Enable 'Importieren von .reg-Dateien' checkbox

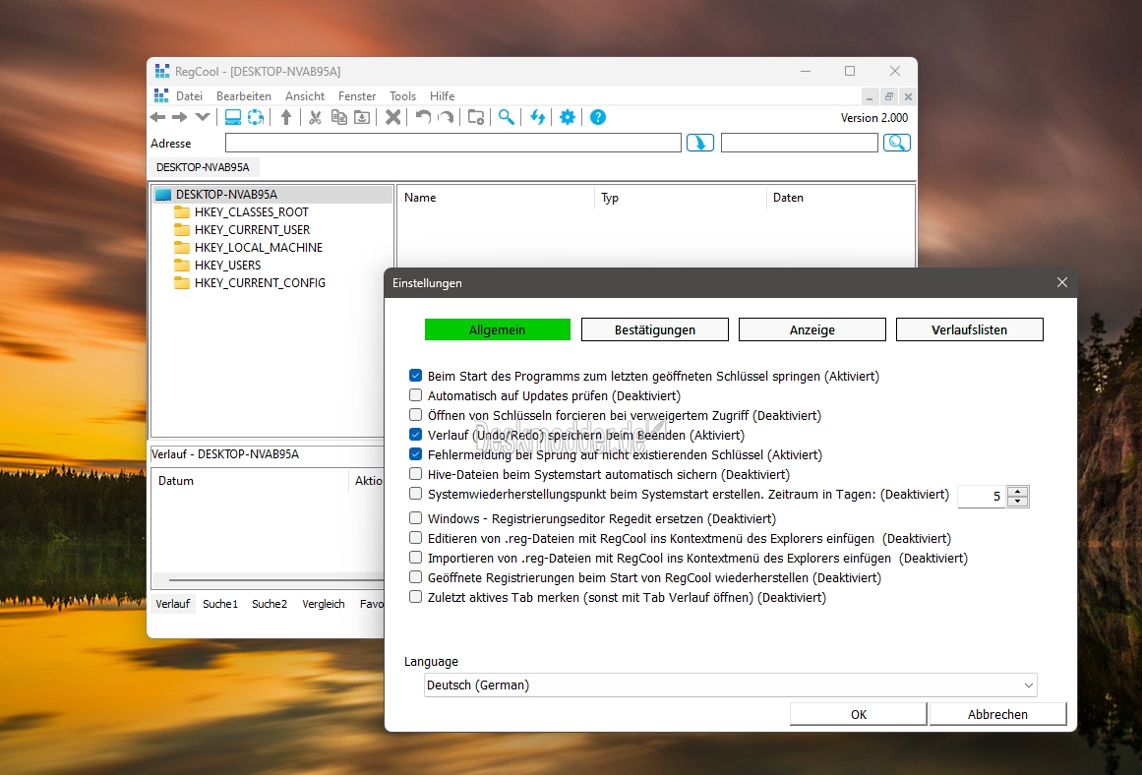tap(415, 558)
